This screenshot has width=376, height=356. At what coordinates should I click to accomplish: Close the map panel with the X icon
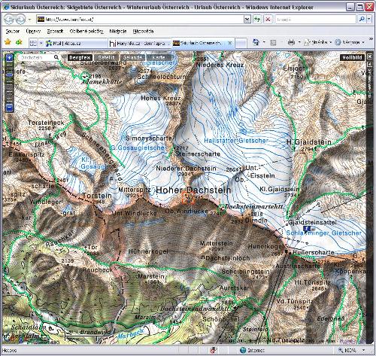[x=369, y=56]
